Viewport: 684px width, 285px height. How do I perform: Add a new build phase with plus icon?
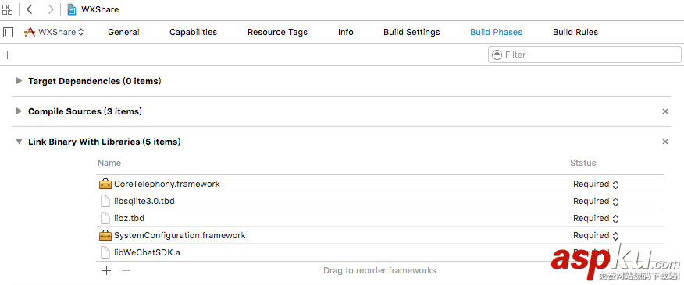[x=7, y=55]
